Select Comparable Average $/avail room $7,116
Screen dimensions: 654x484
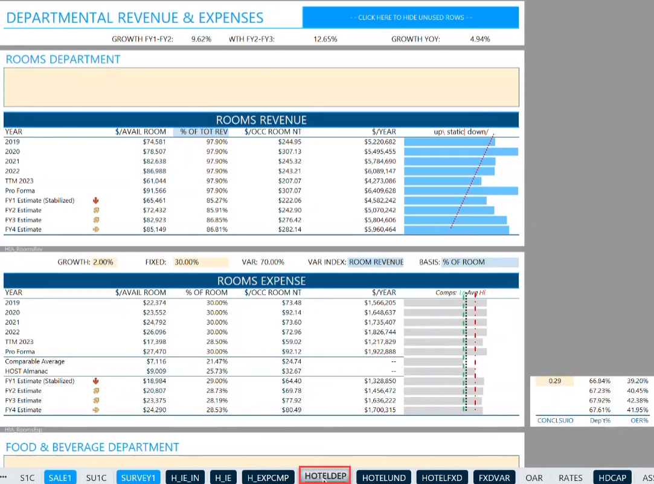pyautogui.click(x=156, y=361)
